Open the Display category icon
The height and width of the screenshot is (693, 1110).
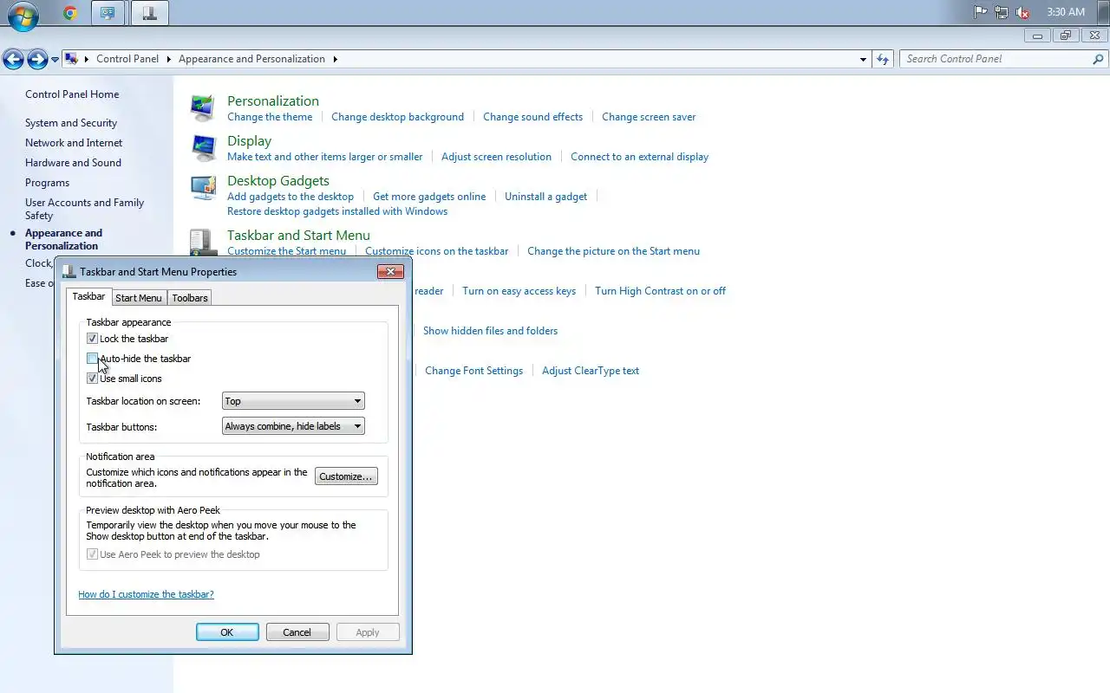coord(204,147)
